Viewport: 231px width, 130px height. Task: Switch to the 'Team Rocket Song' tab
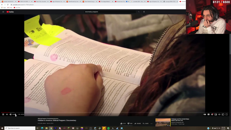coord(90,1)
